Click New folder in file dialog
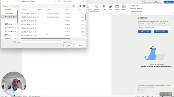Viewport: 174px width, 97px height. (16, 6)
